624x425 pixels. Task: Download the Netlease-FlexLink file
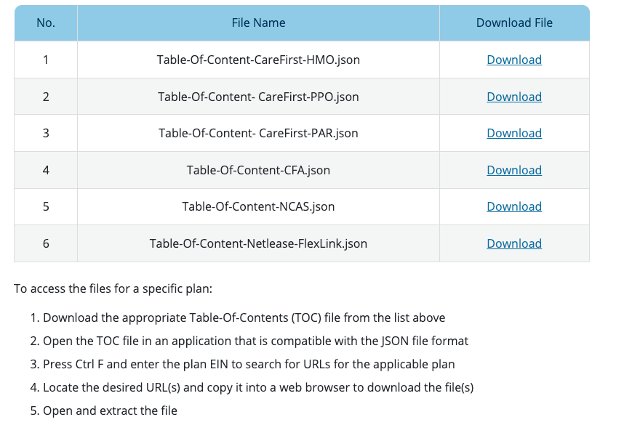point(513,243)
